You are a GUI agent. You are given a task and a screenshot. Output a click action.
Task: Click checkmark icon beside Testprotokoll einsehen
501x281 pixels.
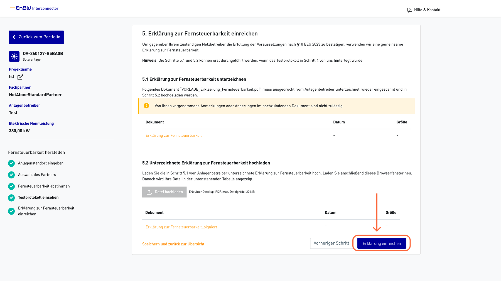point(11,198)
